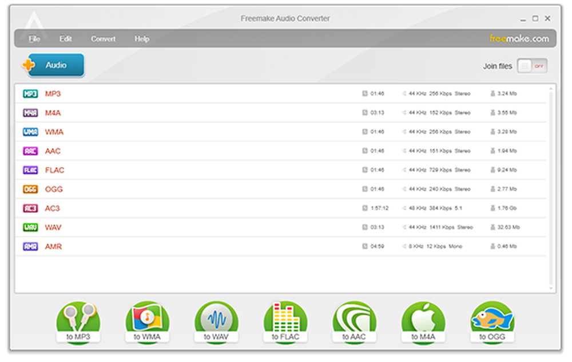The height and width of the screenshot is (362, 572).
Task: Click the FLAC format badge icon
Action: coord(30,170)
